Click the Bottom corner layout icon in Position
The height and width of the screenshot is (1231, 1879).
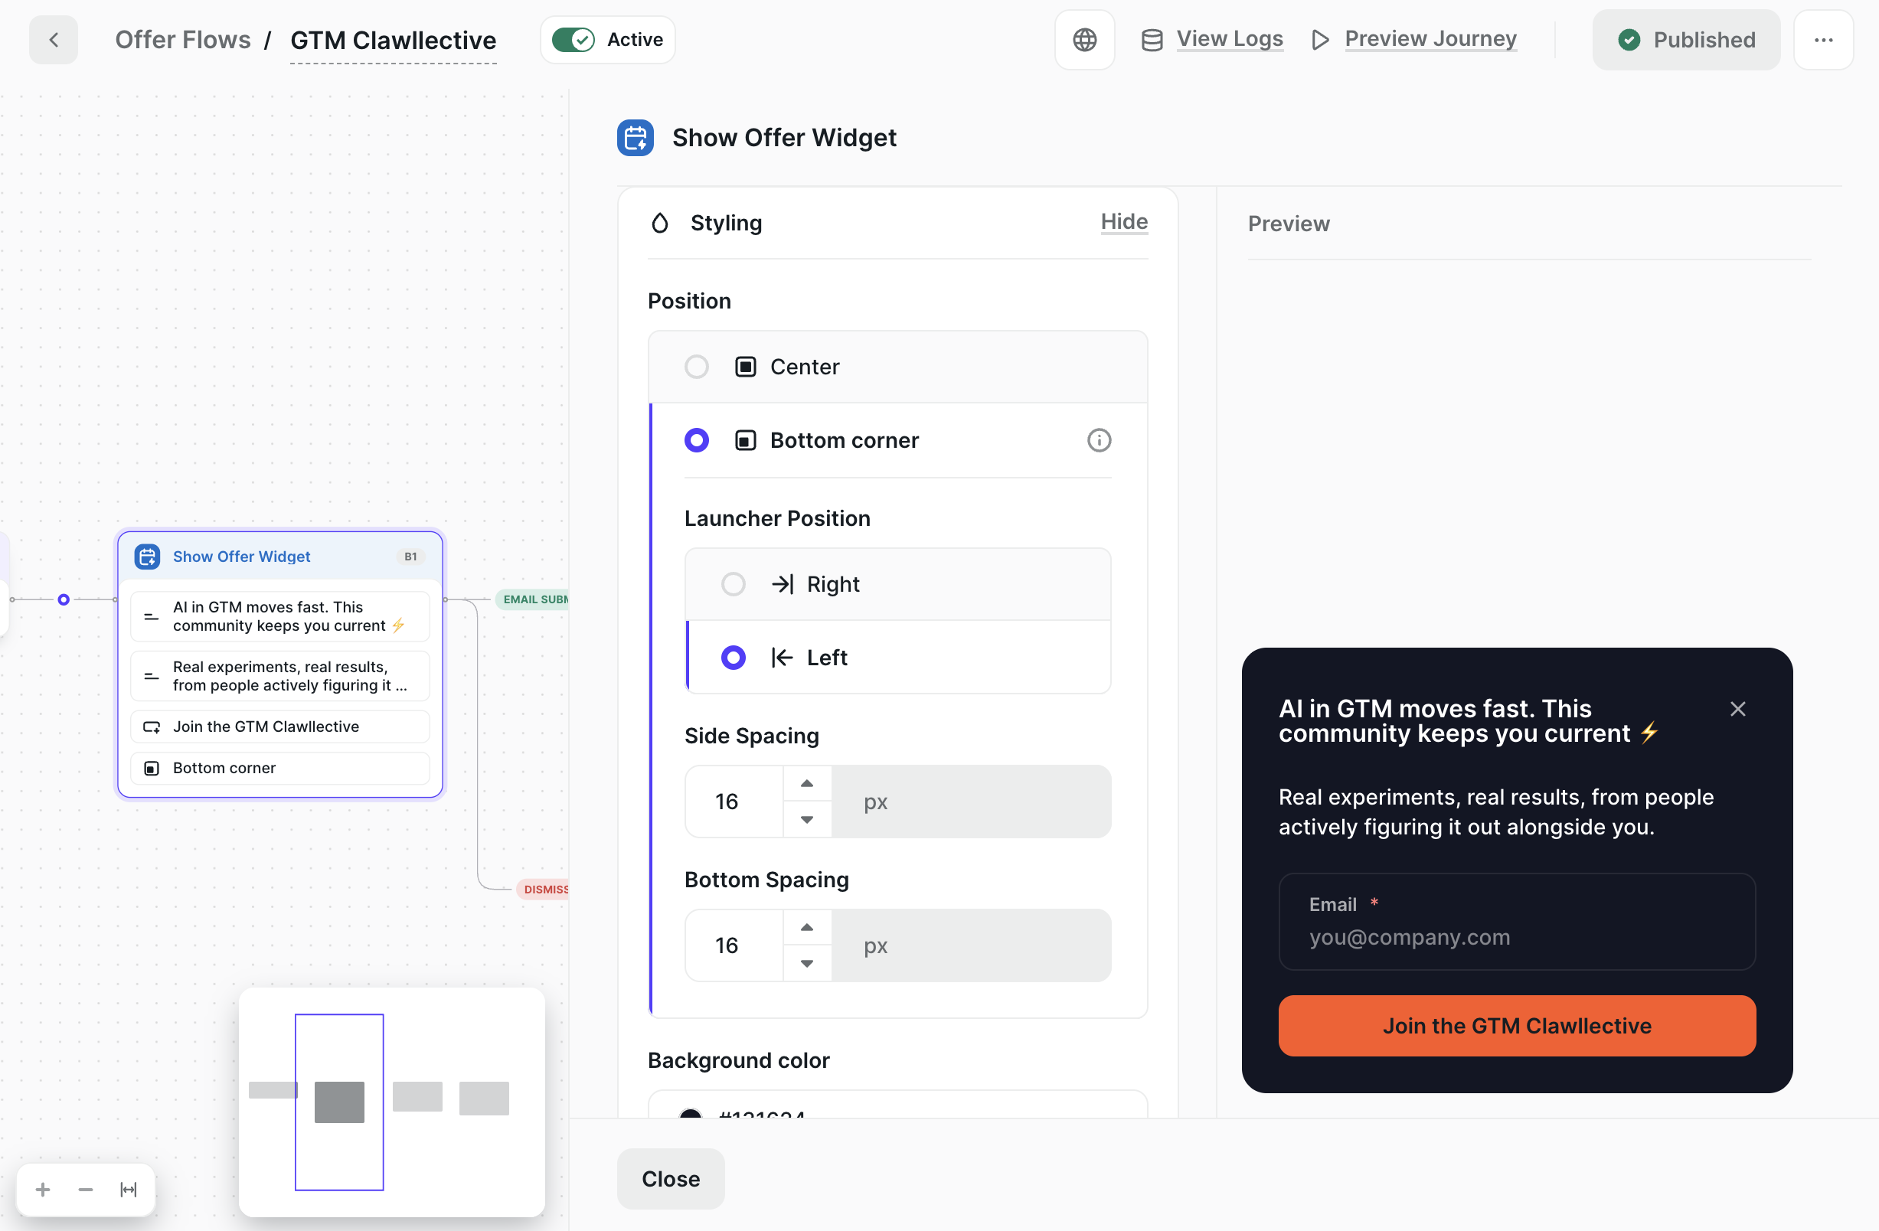pyautogui.click(x=745, y=439)
